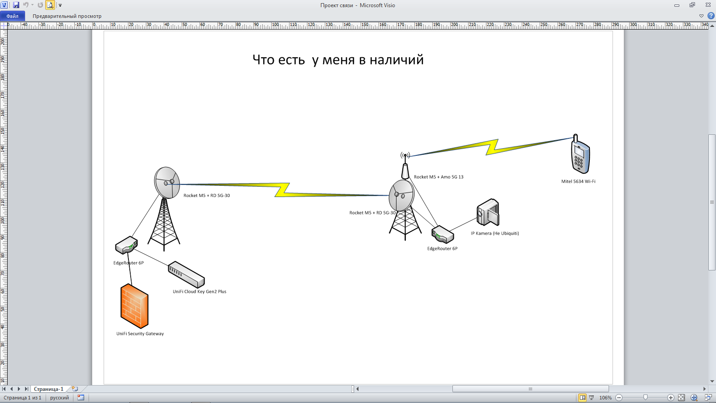Screen dimensions: 716x403
Task: Click the 'Rocket M5 + Amo 5G 13' label
Action: [x=439, y=177]
